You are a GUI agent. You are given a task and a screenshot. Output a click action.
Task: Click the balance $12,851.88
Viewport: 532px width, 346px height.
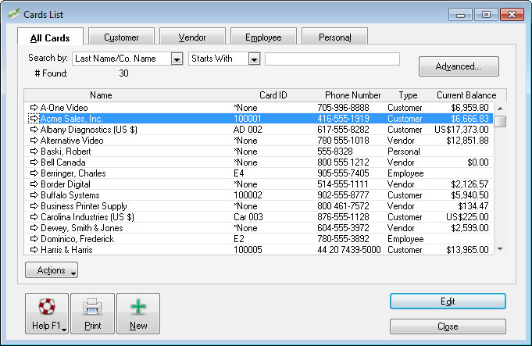point(467,141)
